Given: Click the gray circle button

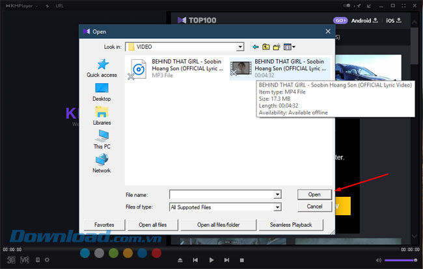Looking at the screenshot, I should pyautogui.click(x=100, y=253).
